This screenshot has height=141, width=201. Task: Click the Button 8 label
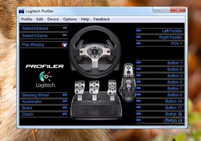(175, 95)
